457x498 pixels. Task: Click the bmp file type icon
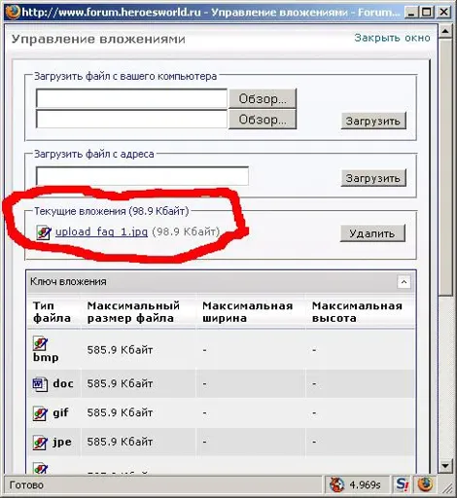[x=41, y=343]
